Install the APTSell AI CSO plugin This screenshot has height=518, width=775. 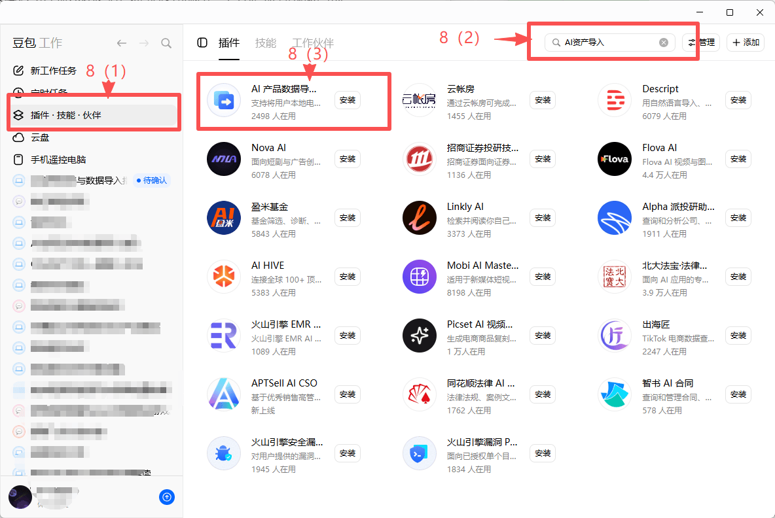pyautogui.click(x=348, y=394)
